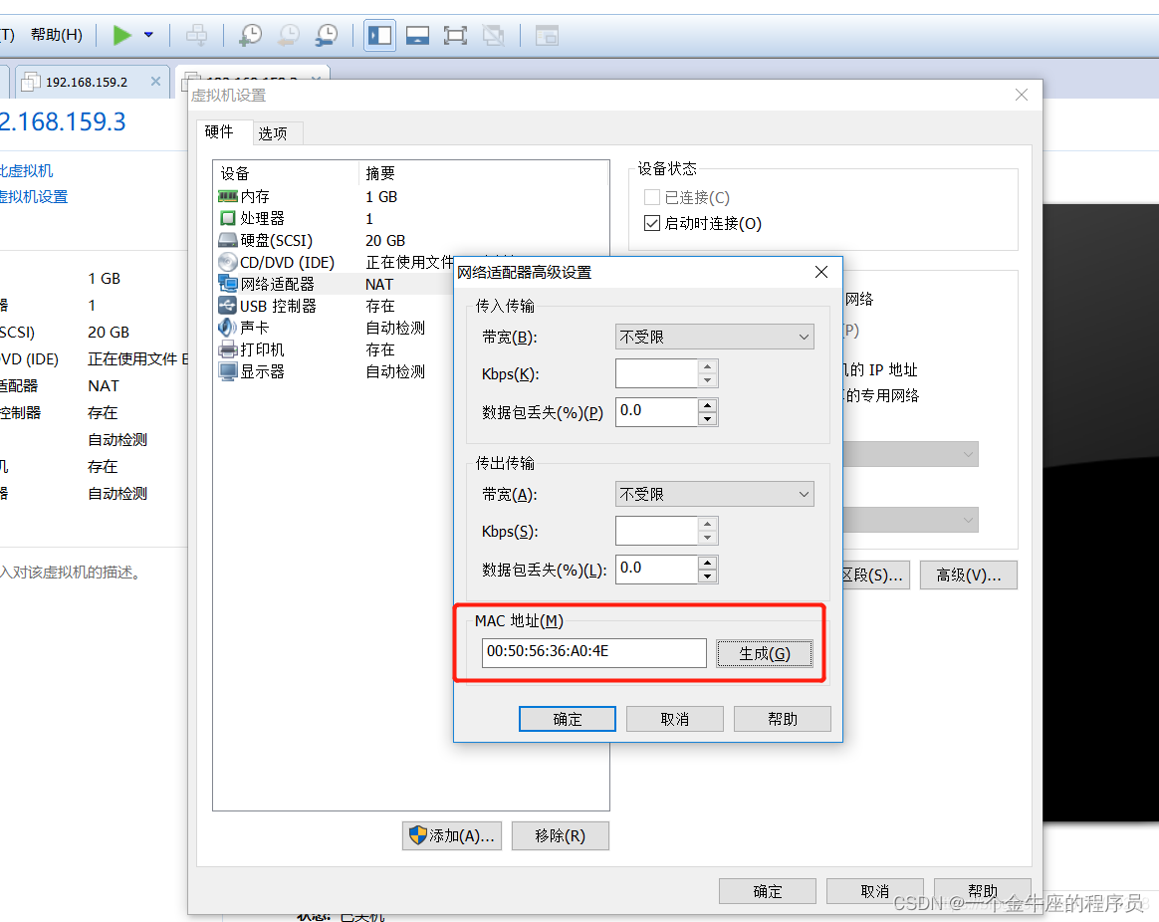
Task: Open the first disabled network dropdown behind the dialog
Action: pos(911,454)
